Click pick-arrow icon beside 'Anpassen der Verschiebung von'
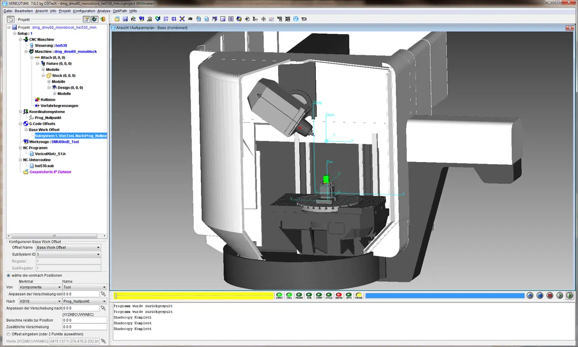This screenshot has height=347, width=578. click(x=103, y=294)
